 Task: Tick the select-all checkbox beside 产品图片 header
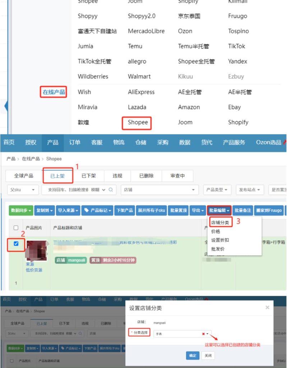click(x=16, y=227)
